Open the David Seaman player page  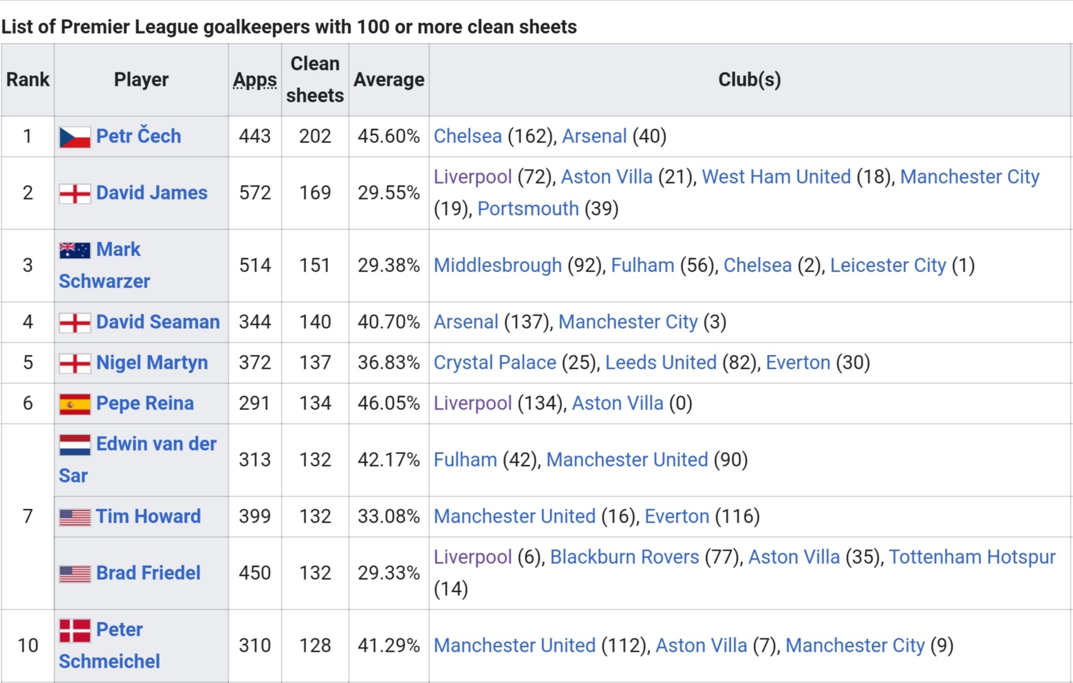(x=158, y=322)
